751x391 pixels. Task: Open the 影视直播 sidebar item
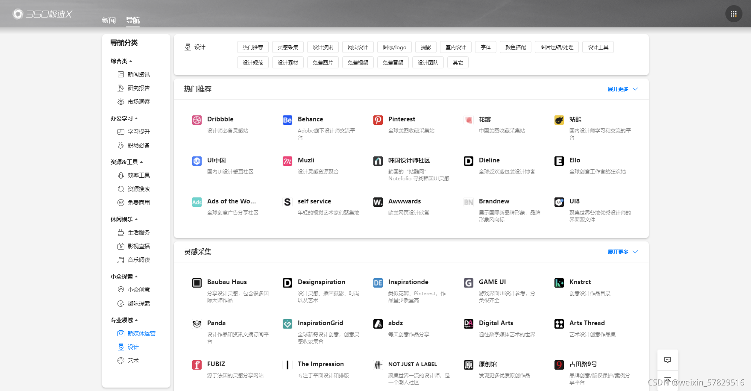click(x=134, y=246)
